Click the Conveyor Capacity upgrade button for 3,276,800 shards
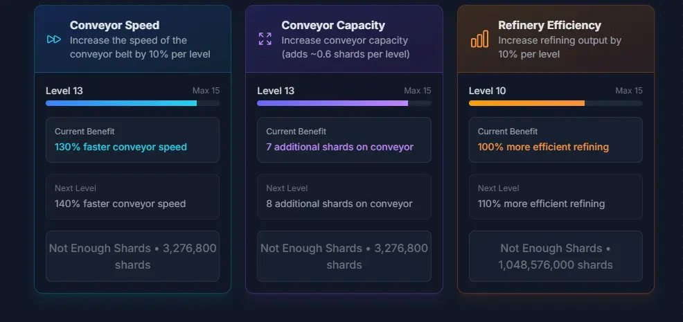The height and width of the screenshot is (322, 683). click(x=344, y=256)
